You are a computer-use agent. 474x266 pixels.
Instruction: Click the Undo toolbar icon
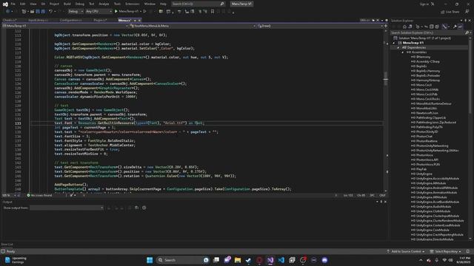(x=50, y=12)
